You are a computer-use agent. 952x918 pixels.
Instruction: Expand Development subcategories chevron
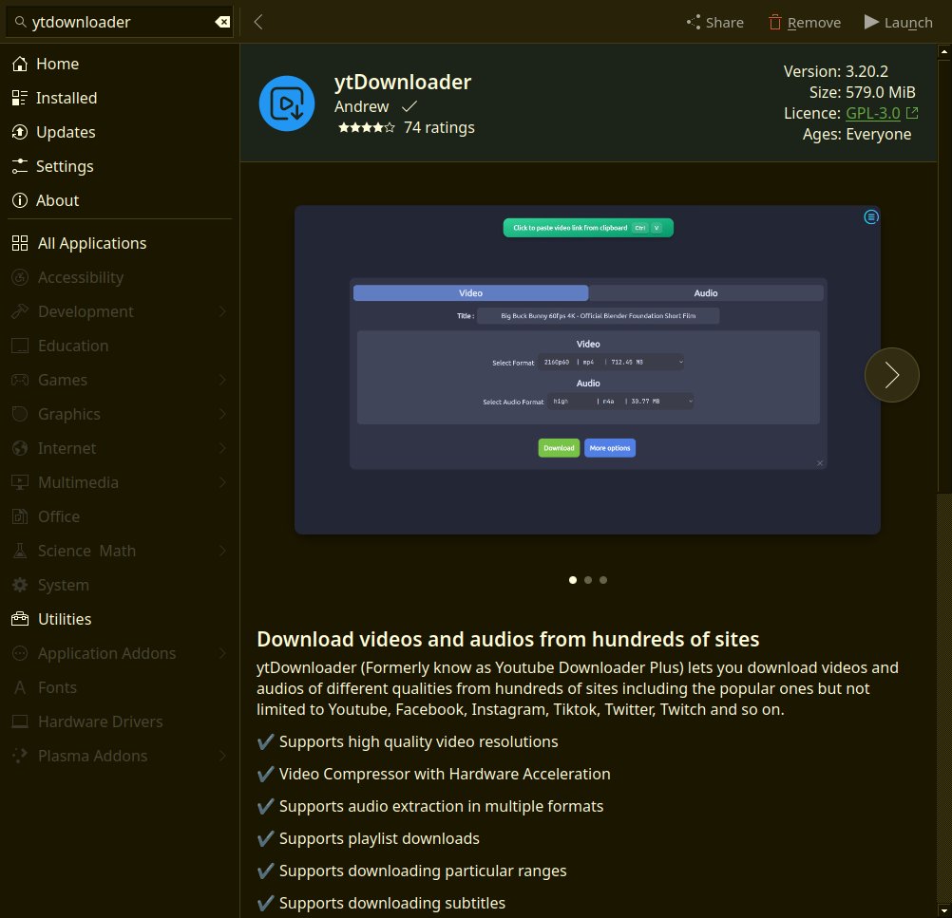pos(222,311)
